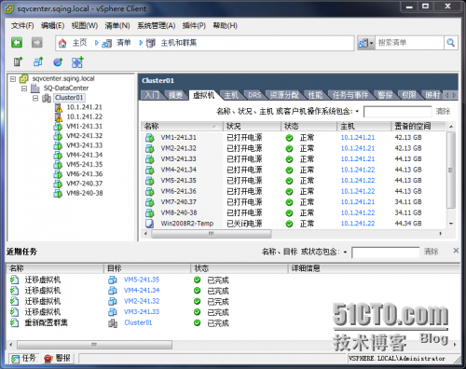Click the 主机 column header in VM table

pyautogui.click(x=363, y=126)
